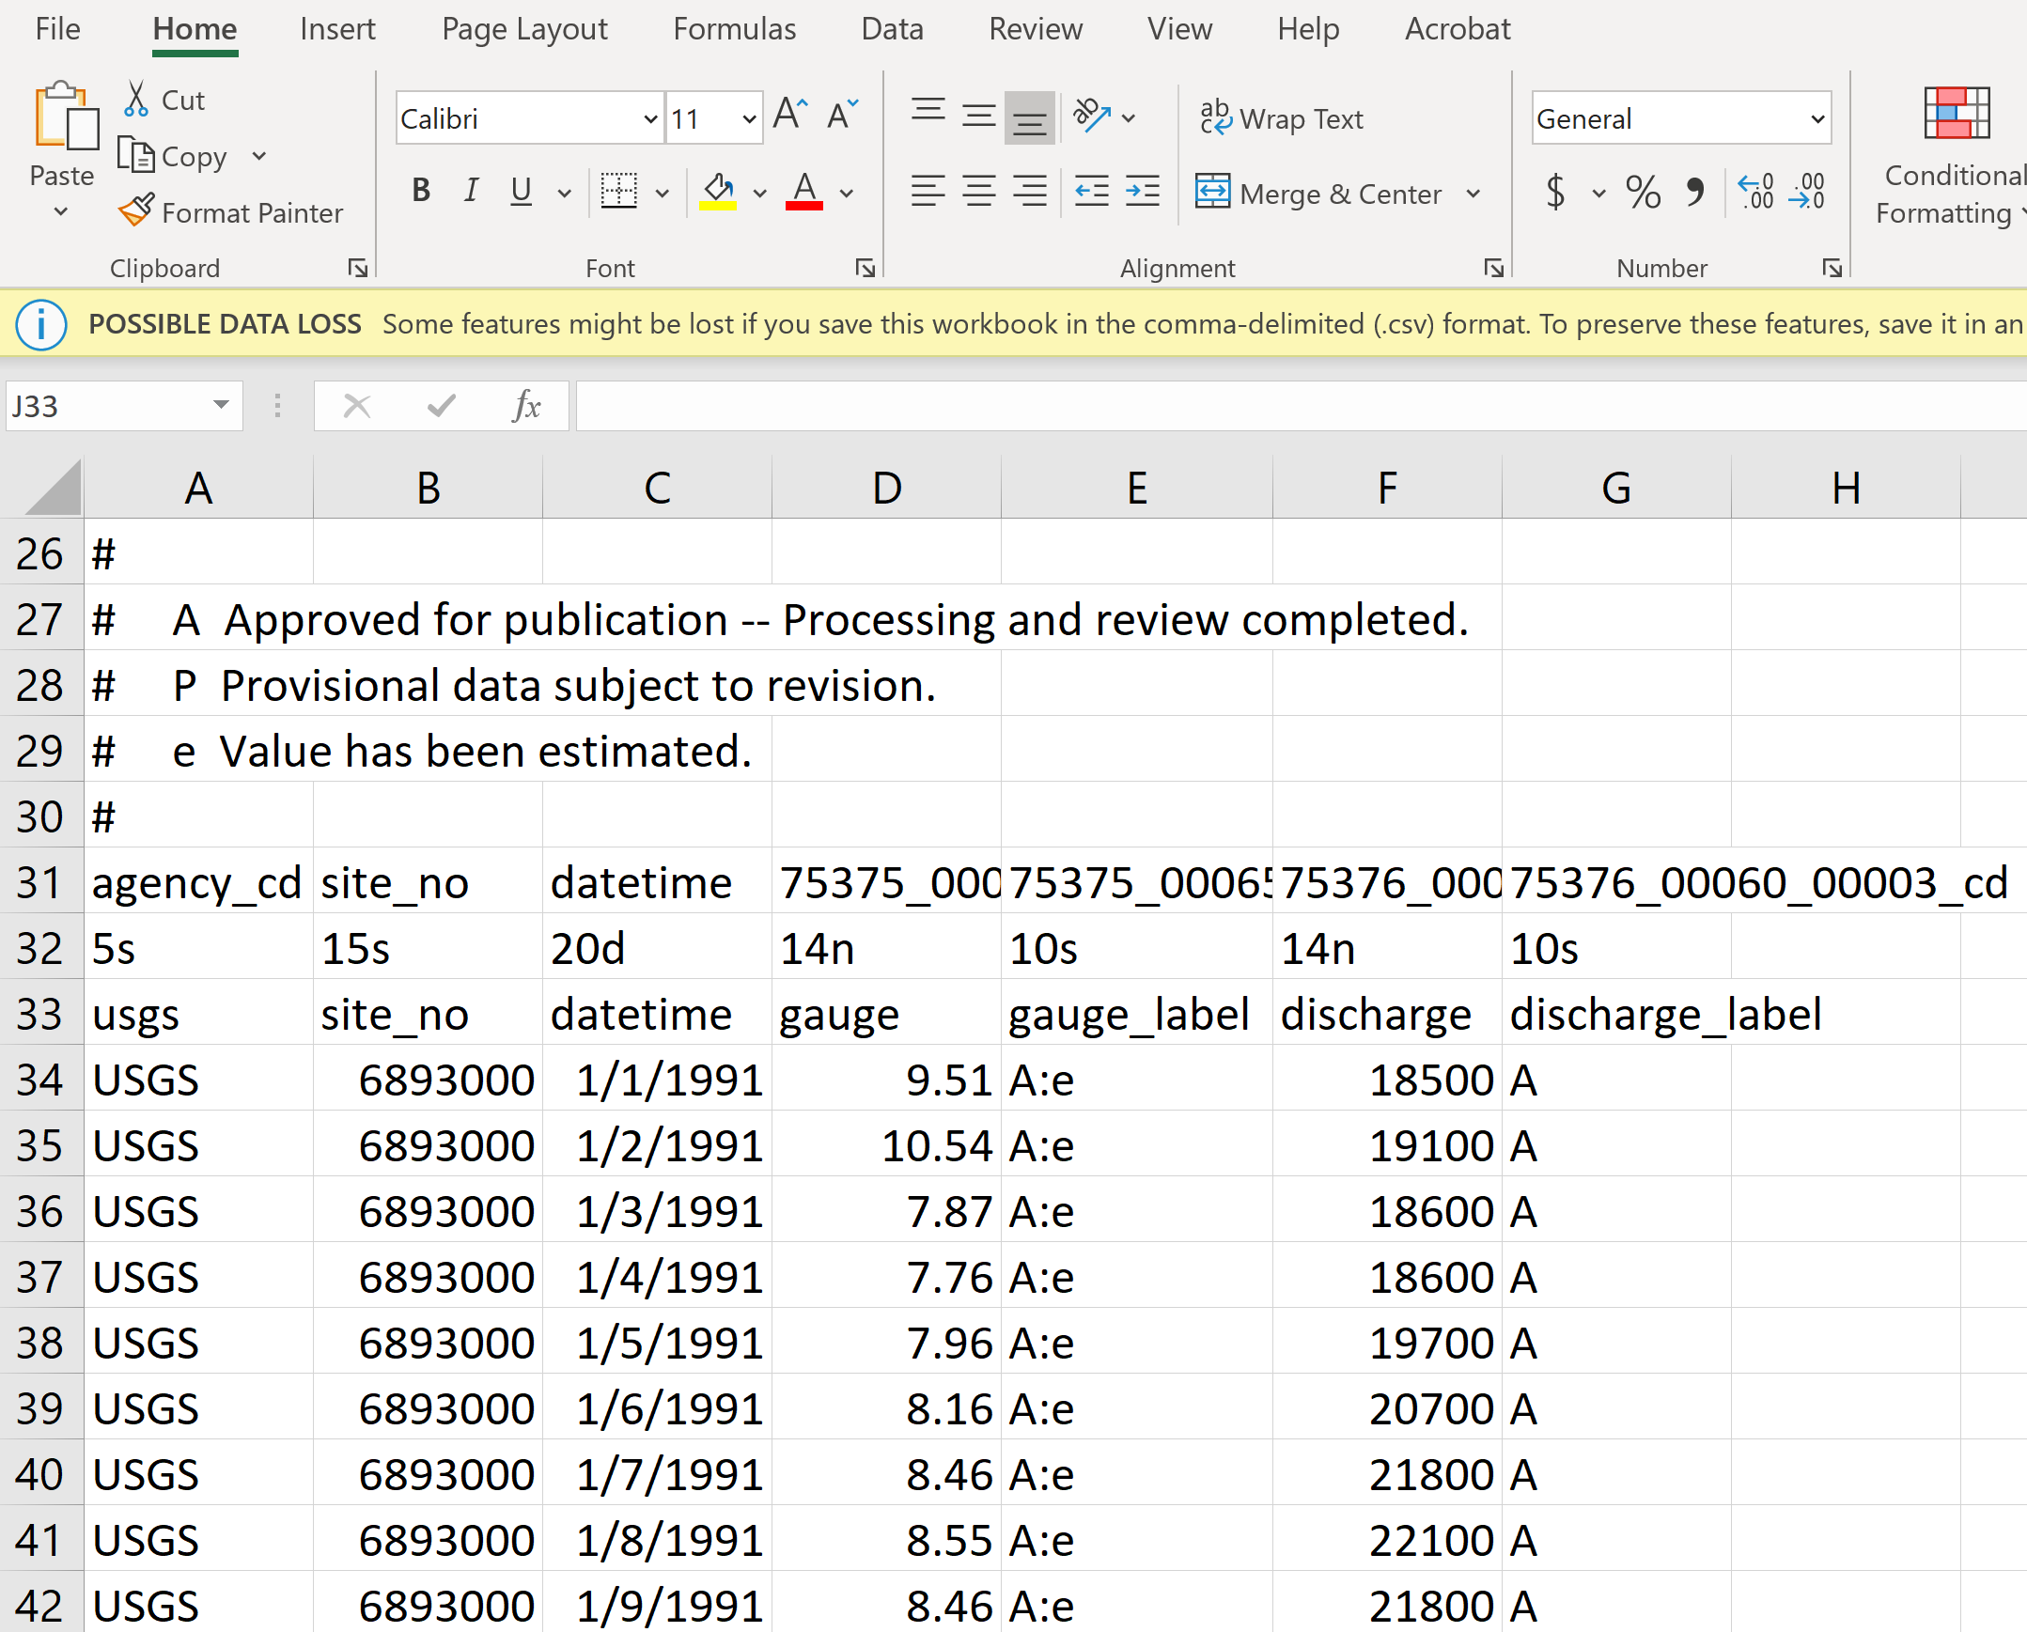Click the Insert Function fx icon

pyautogui.click(x=526, y=406)
